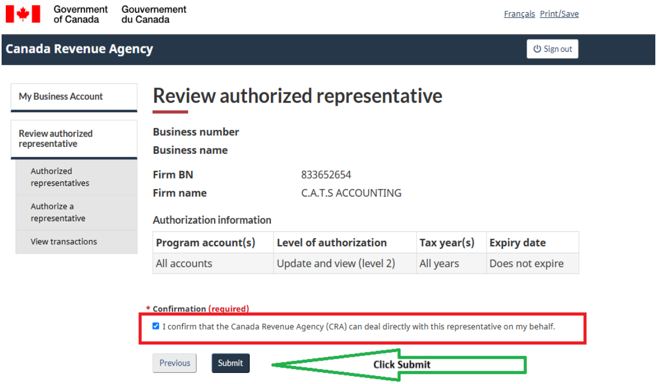
Task: Click the Business number label
Action: (196, 132)
